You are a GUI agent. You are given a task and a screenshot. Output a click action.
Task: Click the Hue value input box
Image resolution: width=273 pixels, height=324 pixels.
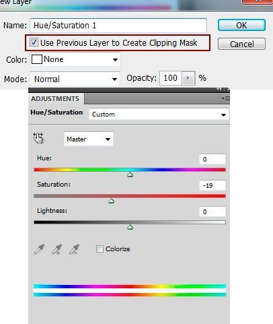212,159
